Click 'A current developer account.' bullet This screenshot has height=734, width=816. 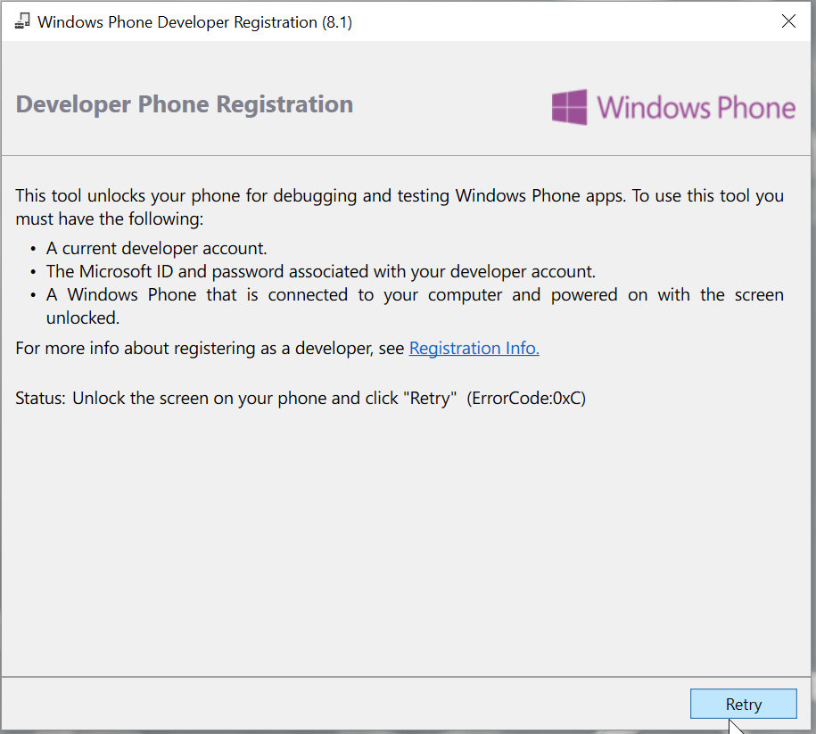click(156, 248)
